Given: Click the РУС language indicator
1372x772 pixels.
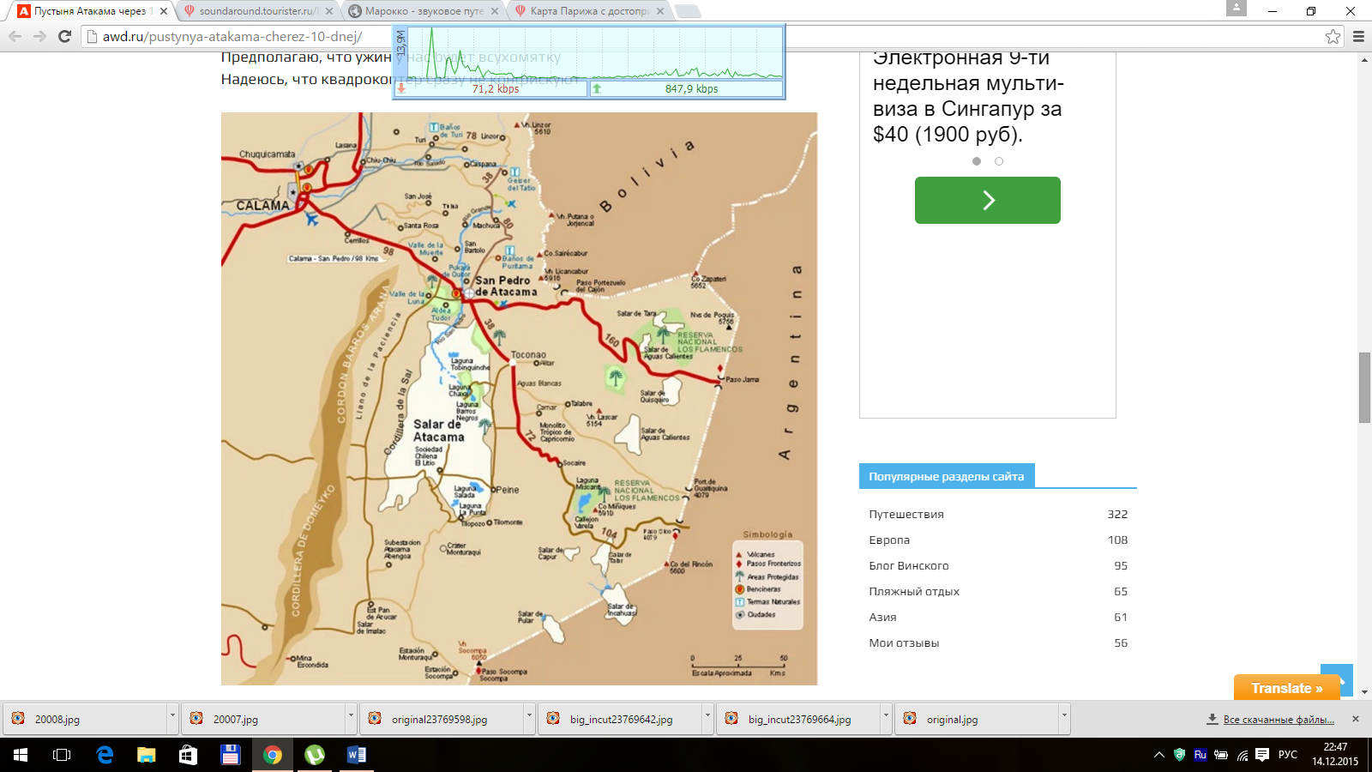Looking at the screenshot, I should 1288,755.
